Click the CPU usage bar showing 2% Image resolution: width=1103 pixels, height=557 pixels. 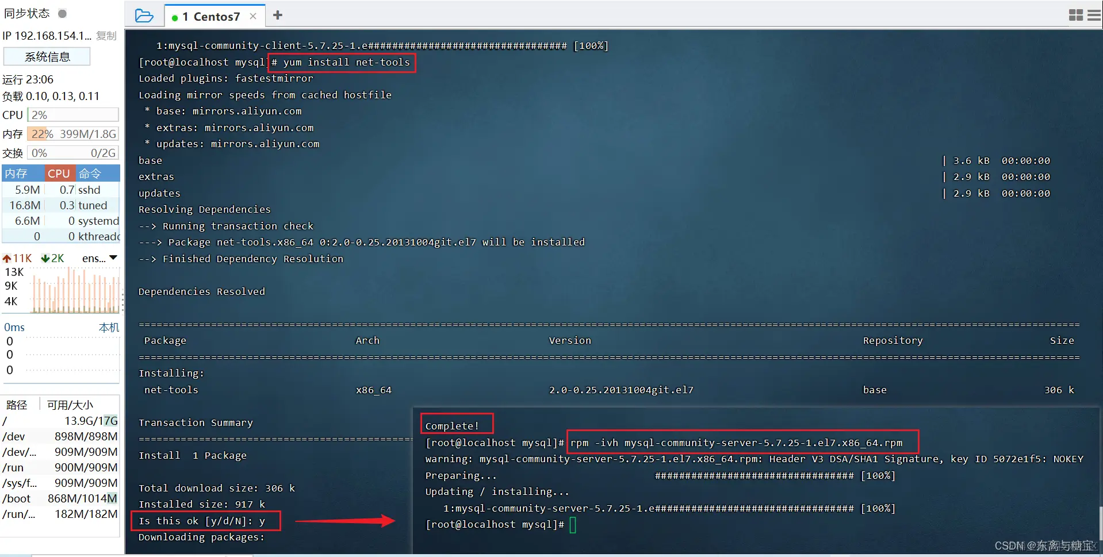pos(73,115)
